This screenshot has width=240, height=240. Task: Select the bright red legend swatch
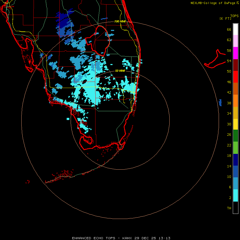tap(235, 77)
